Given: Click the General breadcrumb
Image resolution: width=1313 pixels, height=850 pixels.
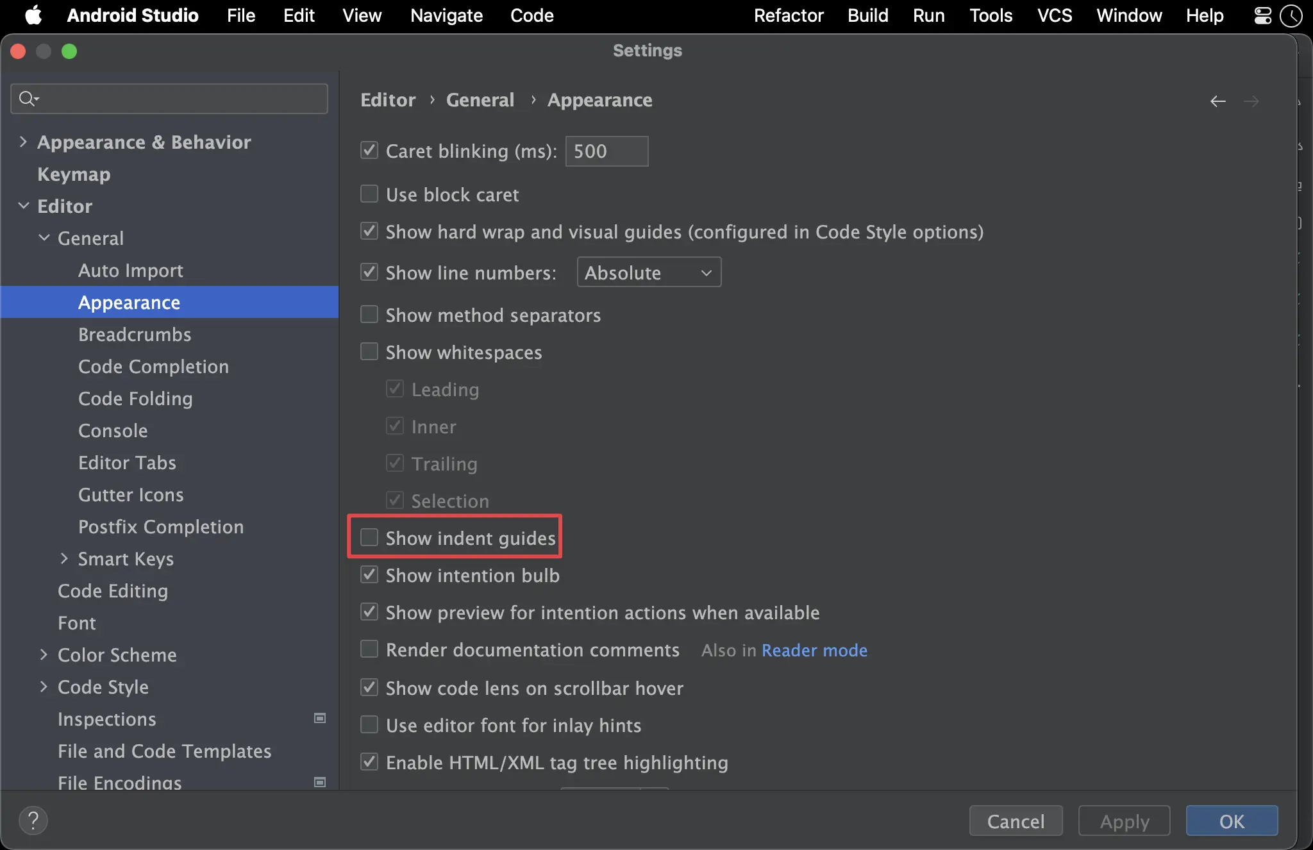Looking at the screenshot, I should tap(480, 100).
